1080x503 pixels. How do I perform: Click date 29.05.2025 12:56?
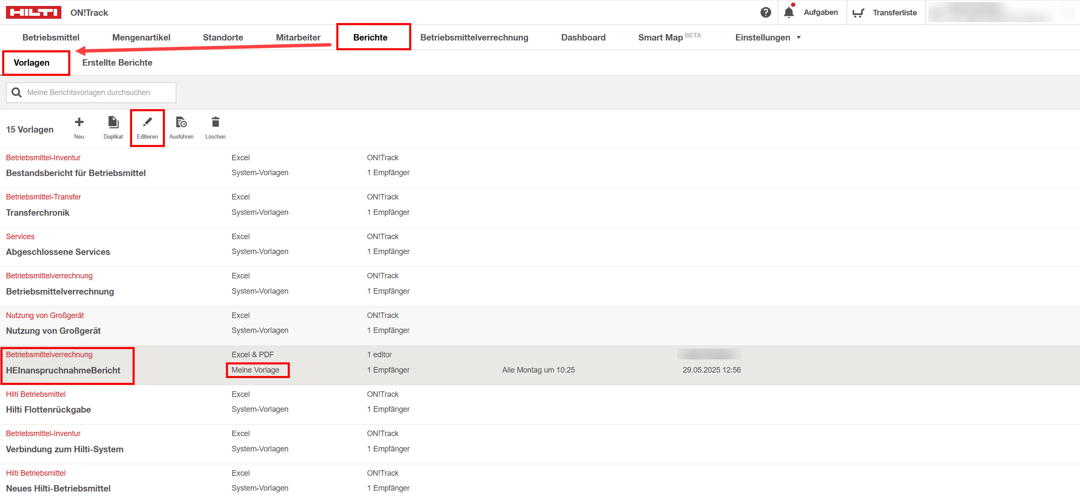pyautogui.click(x=712, y=370)
